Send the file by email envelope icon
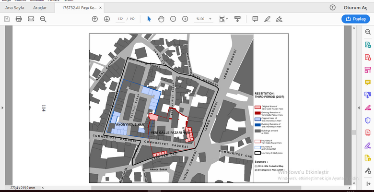Image resolution: width=374 pixels, height=192 pixels. click(x=31, y=19)
